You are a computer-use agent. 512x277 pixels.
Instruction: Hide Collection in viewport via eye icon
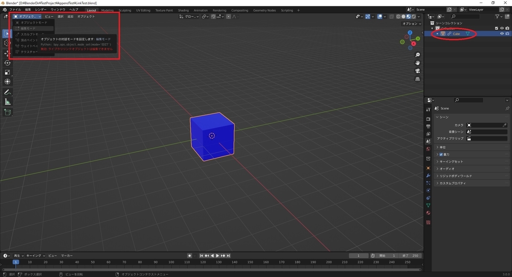click(x=502, y=28)
